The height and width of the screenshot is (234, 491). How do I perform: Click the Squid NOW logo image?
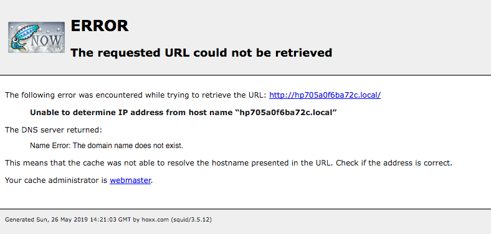click(36, 37)
